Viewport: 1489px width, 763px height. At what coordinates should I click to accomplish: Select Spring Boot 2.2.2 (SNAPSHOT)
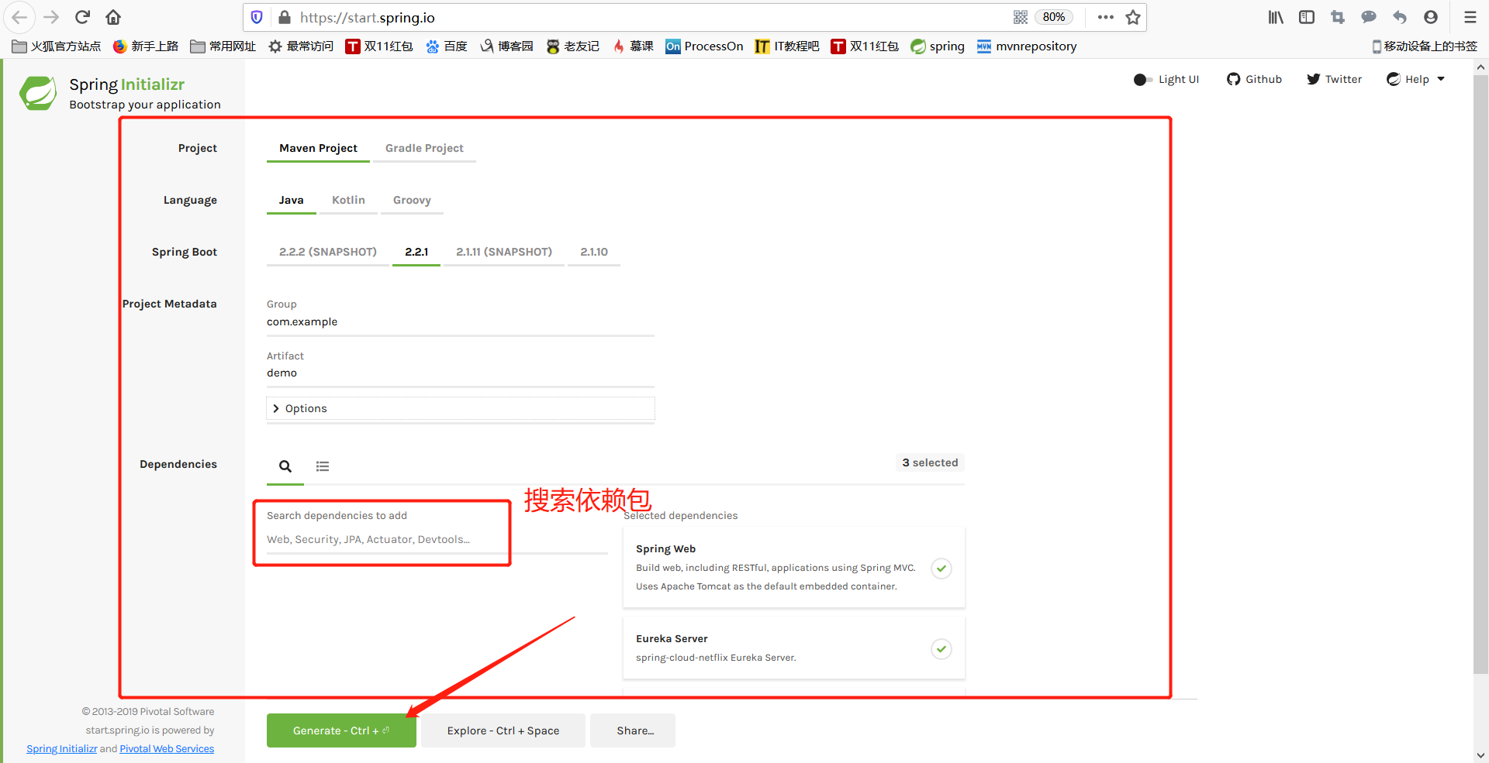point(328,252)
